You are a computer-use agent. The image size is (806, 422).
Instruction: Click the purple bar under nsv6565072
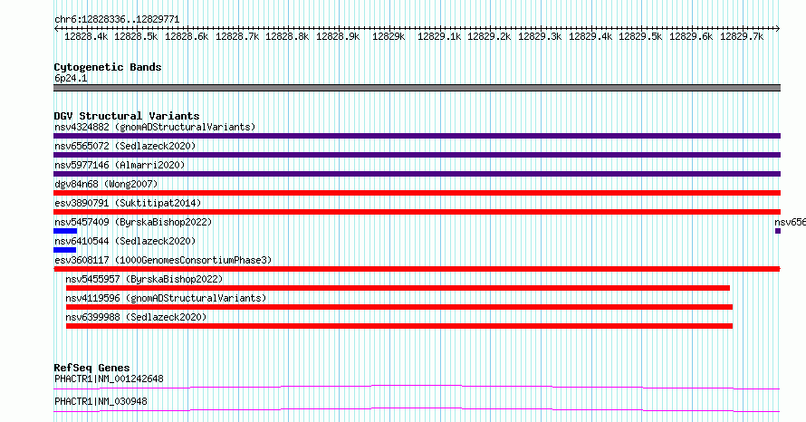[417, 155]
